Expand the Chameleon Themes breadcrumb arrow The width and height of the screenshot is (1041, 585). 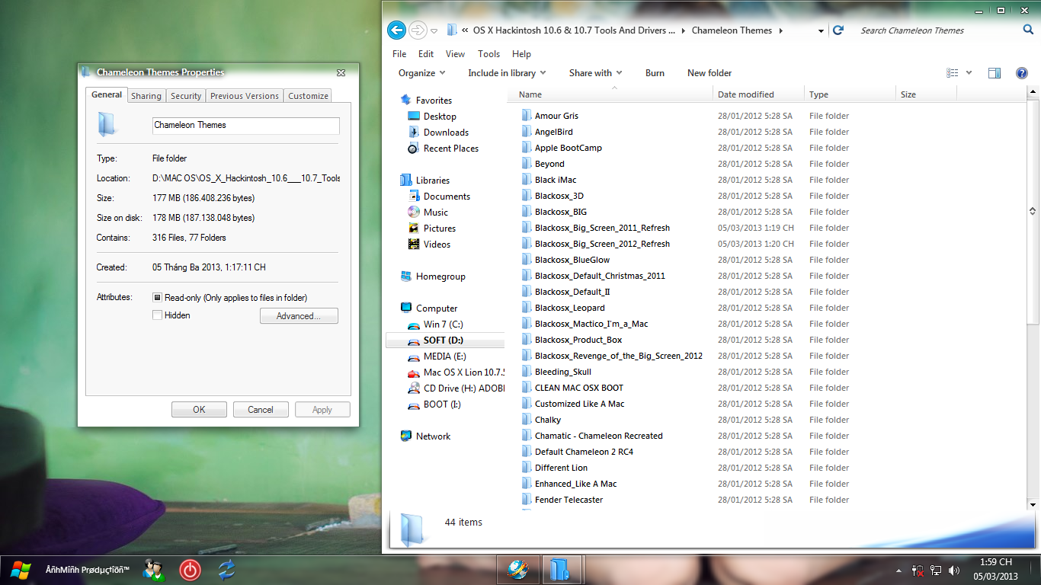[781, 30]
